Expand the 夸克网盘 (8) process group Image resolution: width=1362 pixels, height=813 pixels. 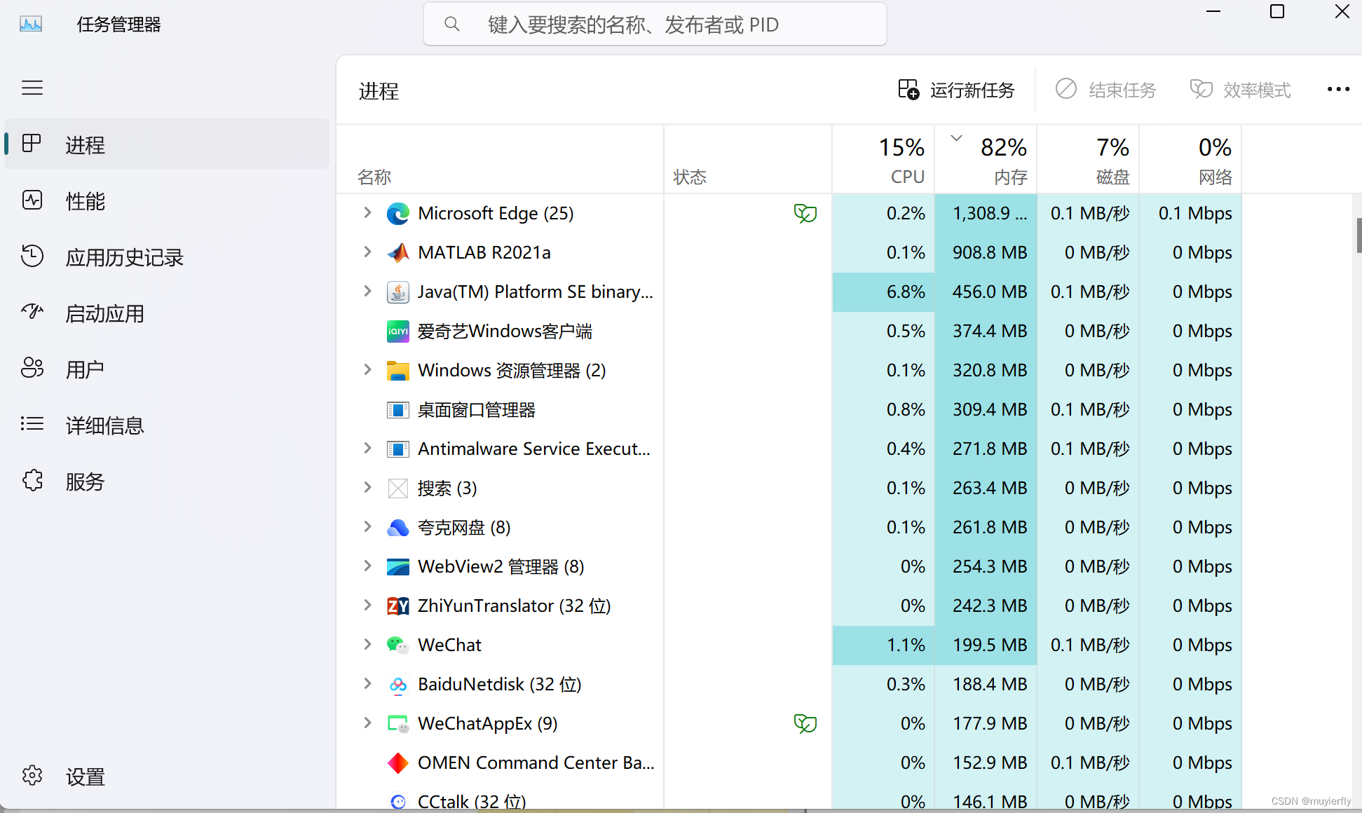coord(367,526)
